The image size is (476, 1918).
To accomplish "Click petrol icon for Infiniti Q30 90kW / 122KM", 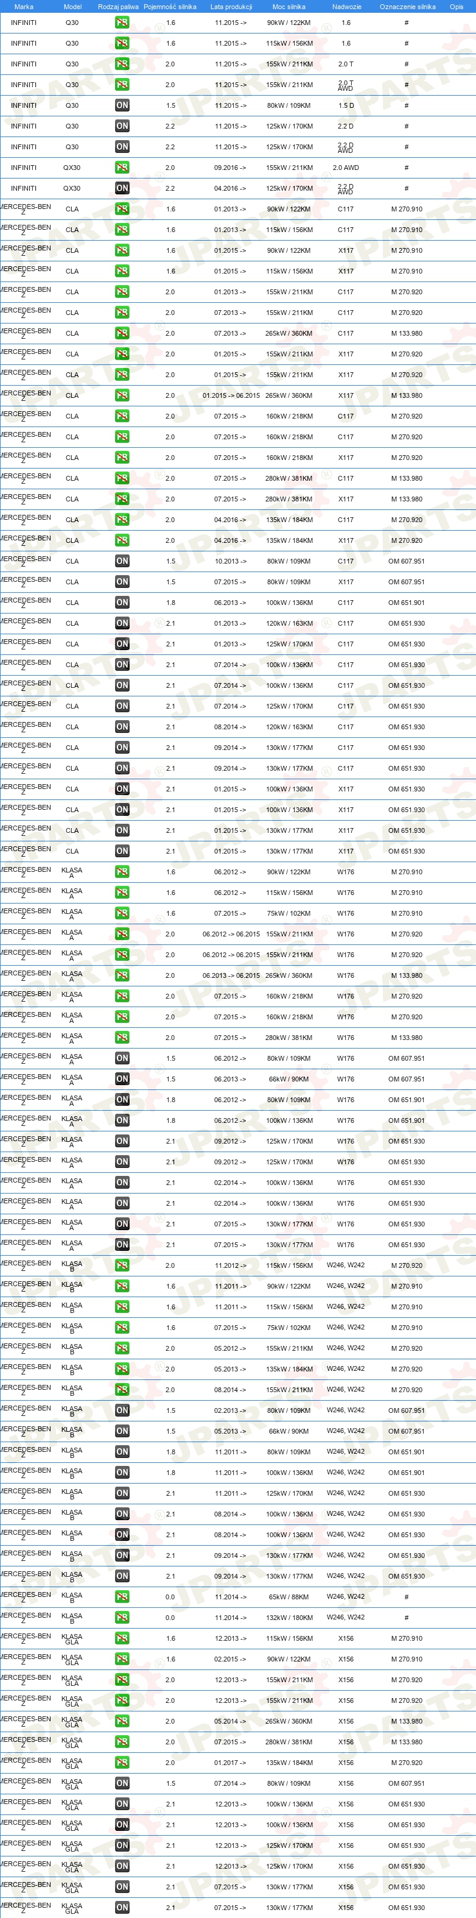I will 122,23.
